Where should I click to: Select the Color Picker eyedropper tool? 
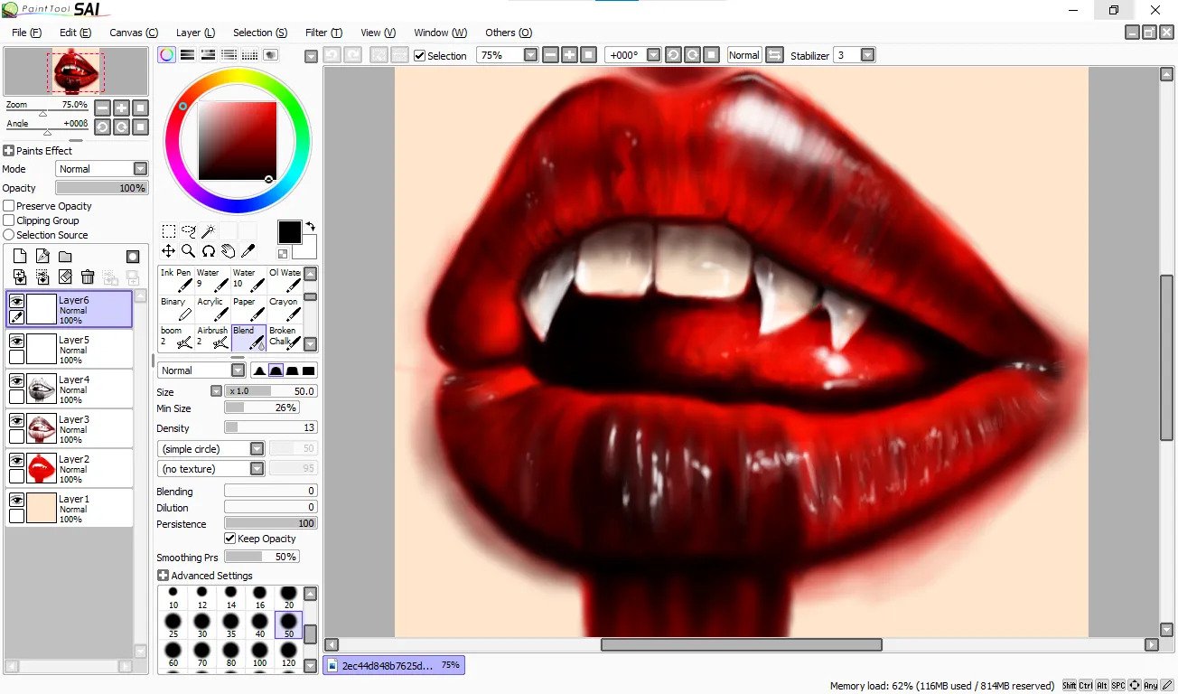pyautogui.click(x=248, y=251)
